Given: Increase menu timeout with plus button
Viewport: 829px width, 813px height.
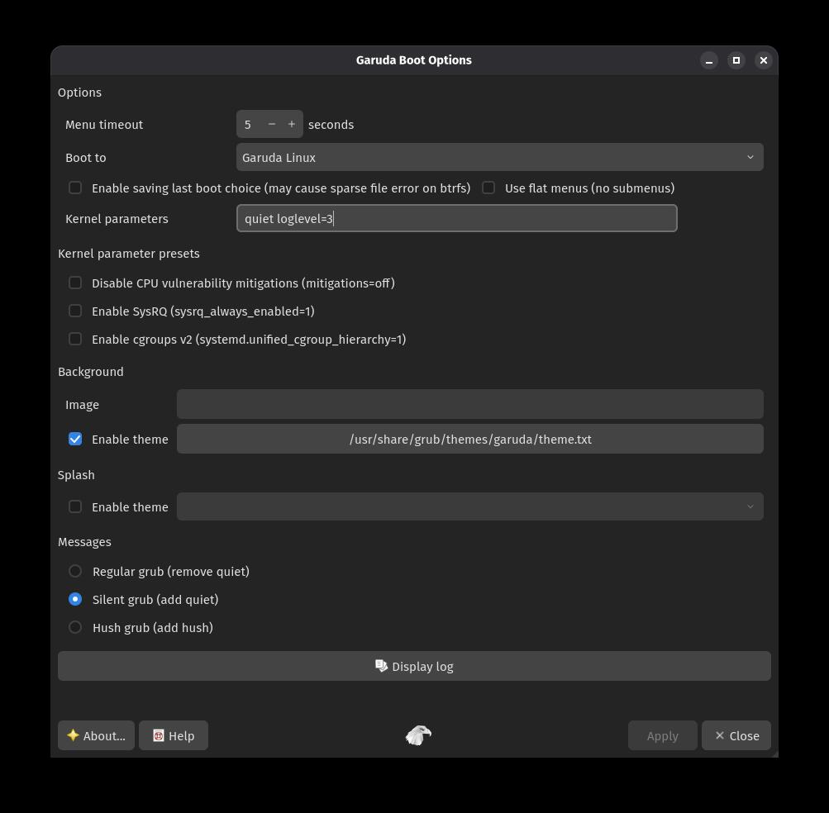Looking at the screenshot, I should tap(291, 124).
